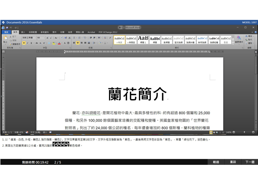
Task: Toggle Bold formatting in the ribbon
Action: pyautogui.click(x=24, y=43)
